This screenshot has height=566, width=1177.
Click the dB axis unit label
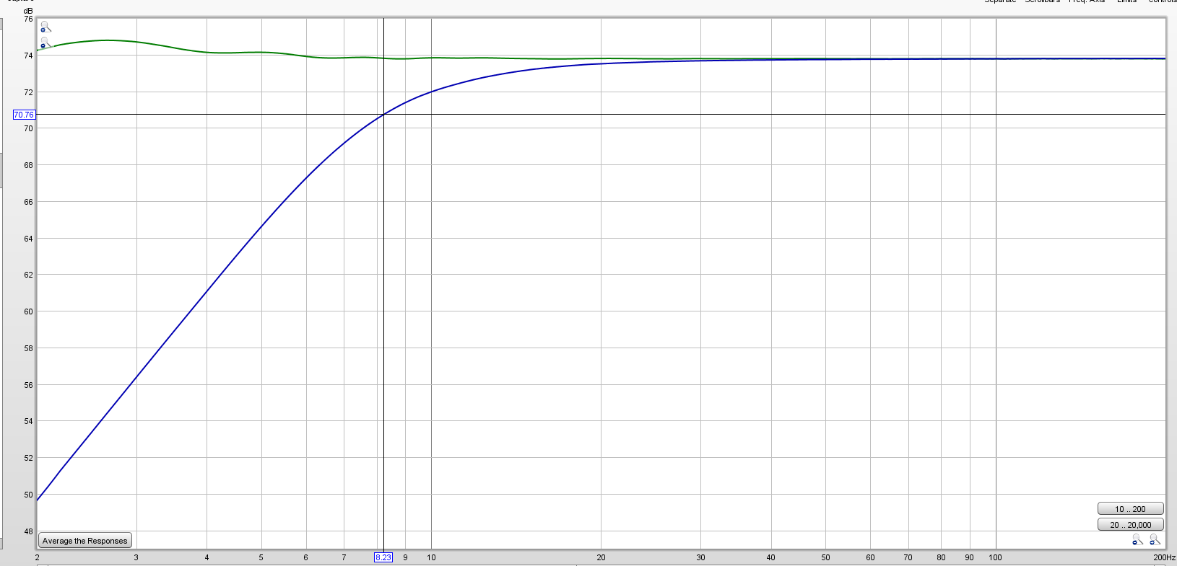coord(28,11)
